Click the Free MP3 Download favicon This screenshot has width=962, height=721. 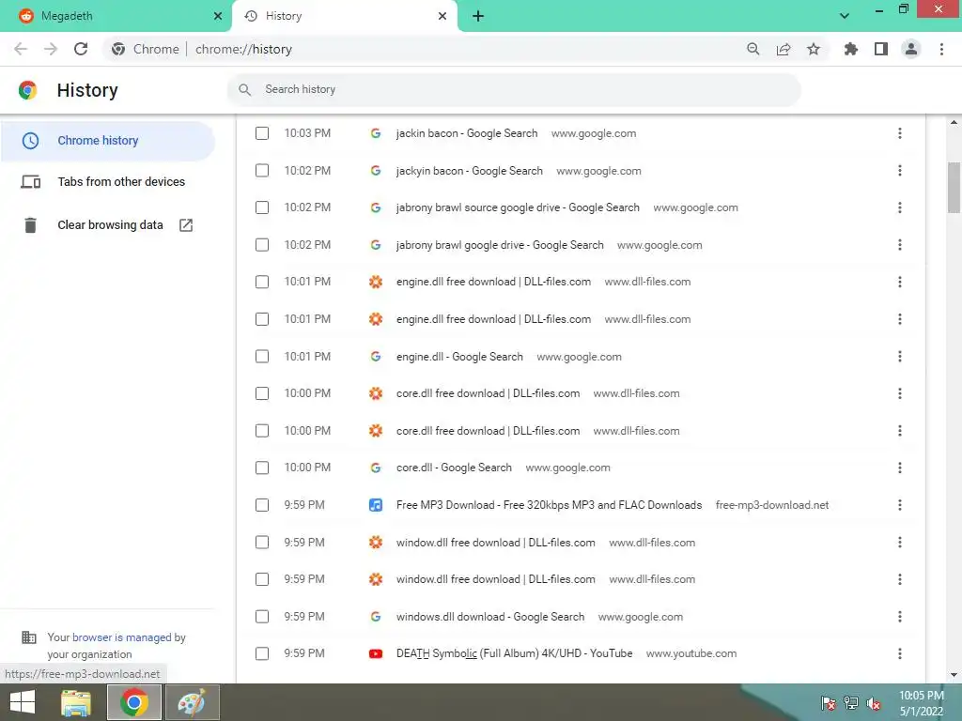376,505
